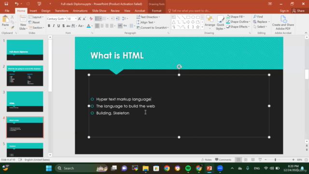309x174 pixels.
Task: Open the File menu
Action: (x=7, y=11)
